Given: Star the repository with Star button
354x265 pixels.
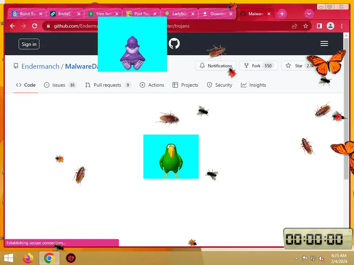Looking at the screenshot, I should [298, 66].
